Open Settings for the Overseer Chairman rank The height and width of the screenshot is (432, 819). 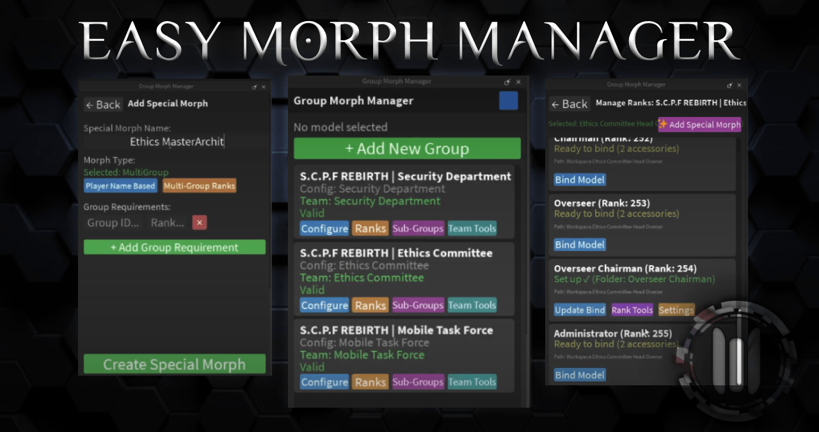[x=676, y=310]
